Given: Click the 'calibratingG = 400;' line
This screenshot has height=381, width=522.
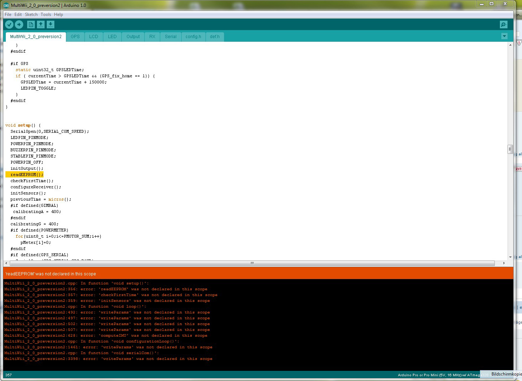Looking at the screenshot, I should click(x=34, y=224).
